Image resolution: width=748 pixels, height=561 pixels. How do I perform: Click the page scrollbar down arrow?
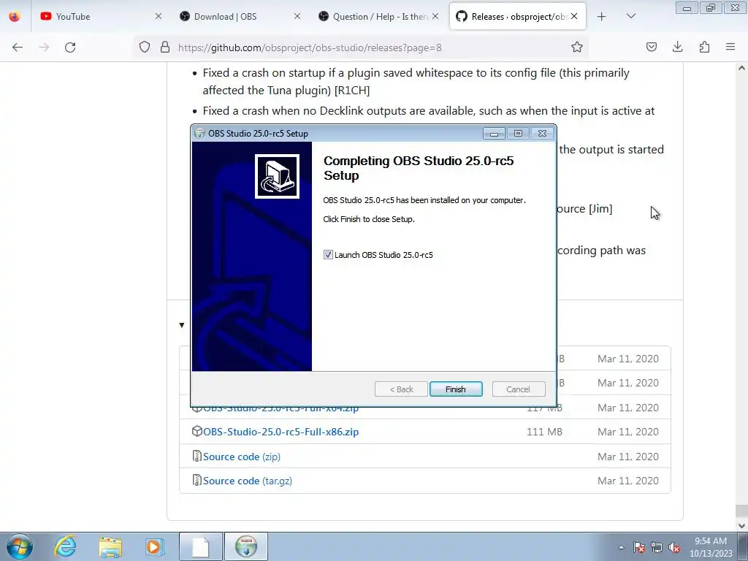[x=742, y=526]
